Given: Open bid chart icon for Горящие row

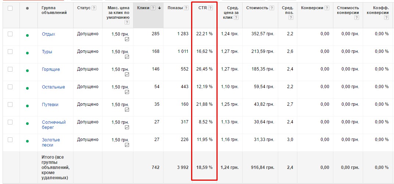Looking at the screenshot, I should (x=127, y=75).
